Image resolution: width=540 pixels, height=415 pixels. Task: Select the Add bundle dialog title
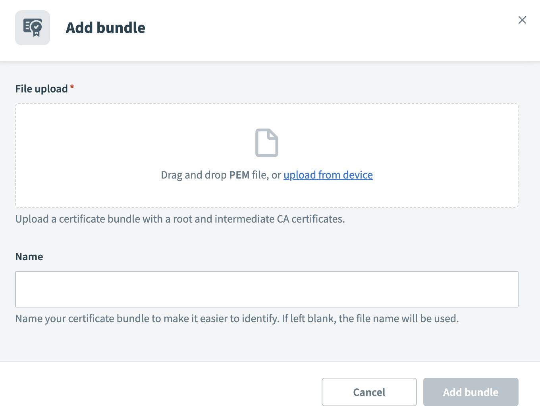click(105, 28)
